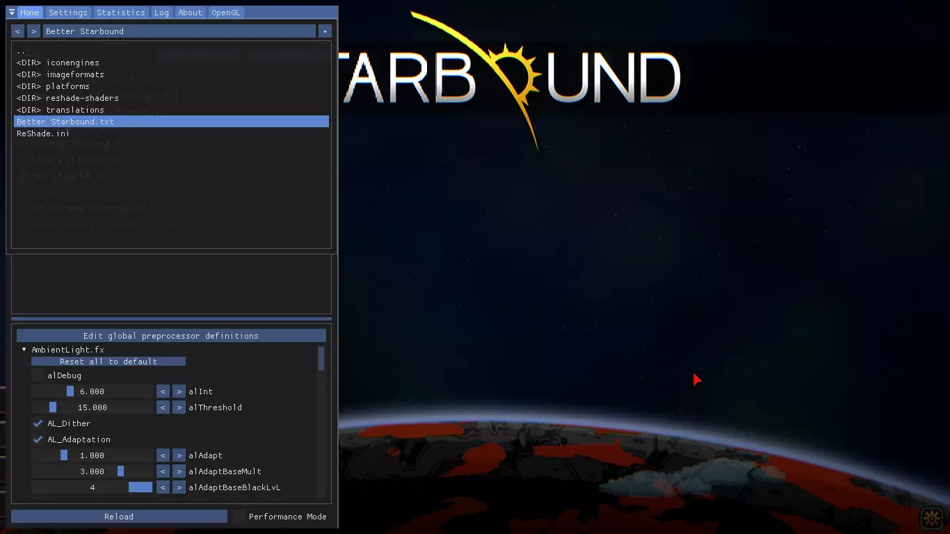The width and height of the screenshot is (950, 534).
Task: Open the Home tab
Action: (x=30, y=13)
